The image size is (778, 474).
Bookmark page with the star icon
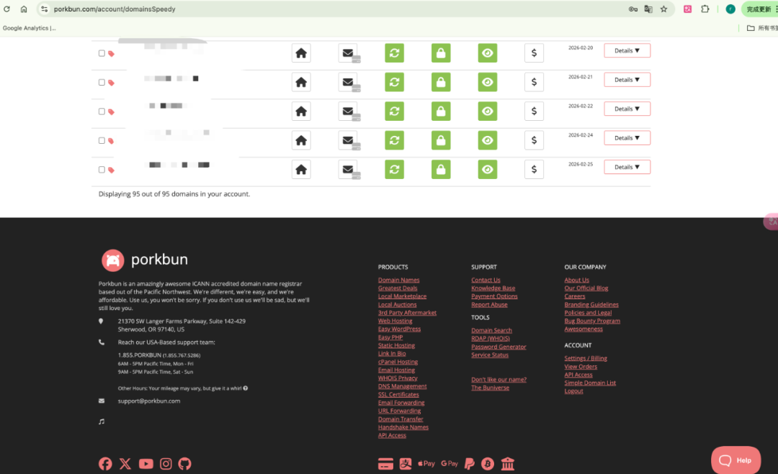[663, 9]
